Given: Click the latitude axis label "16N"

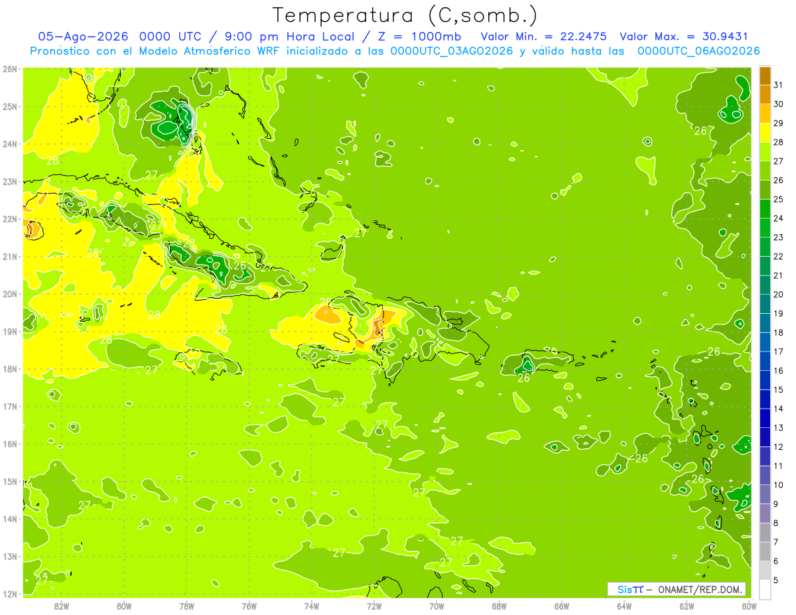Looking at the screenshot, I should pos(11,444).
